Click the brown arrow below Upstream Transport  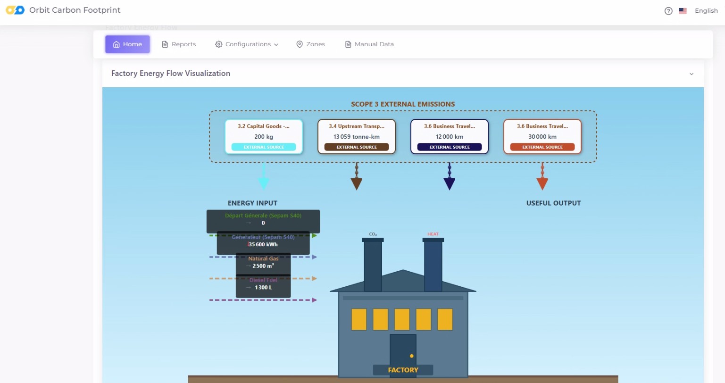click(x=357, y=182)
